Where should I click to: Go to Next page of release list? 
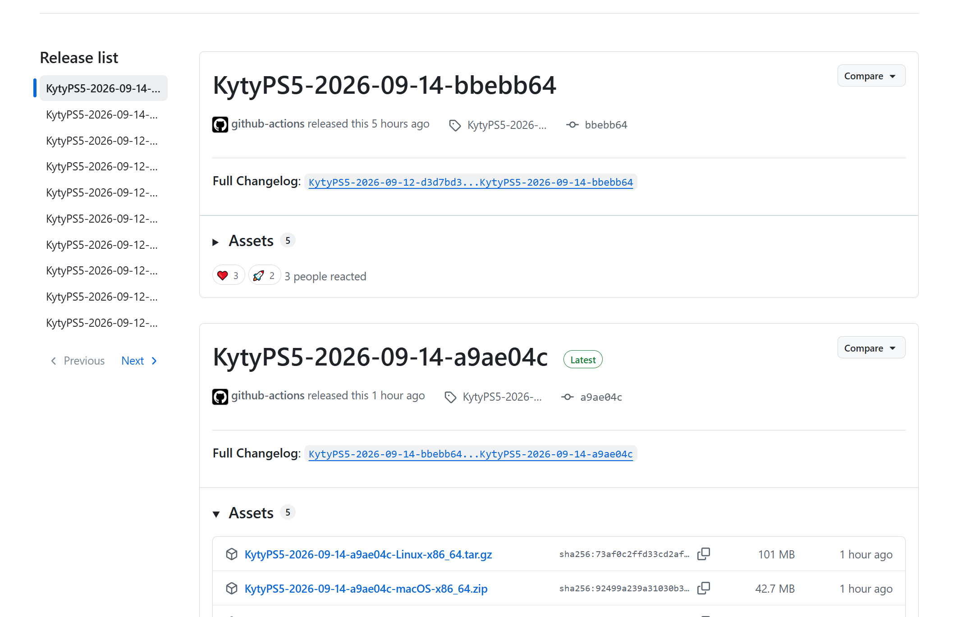139,361
